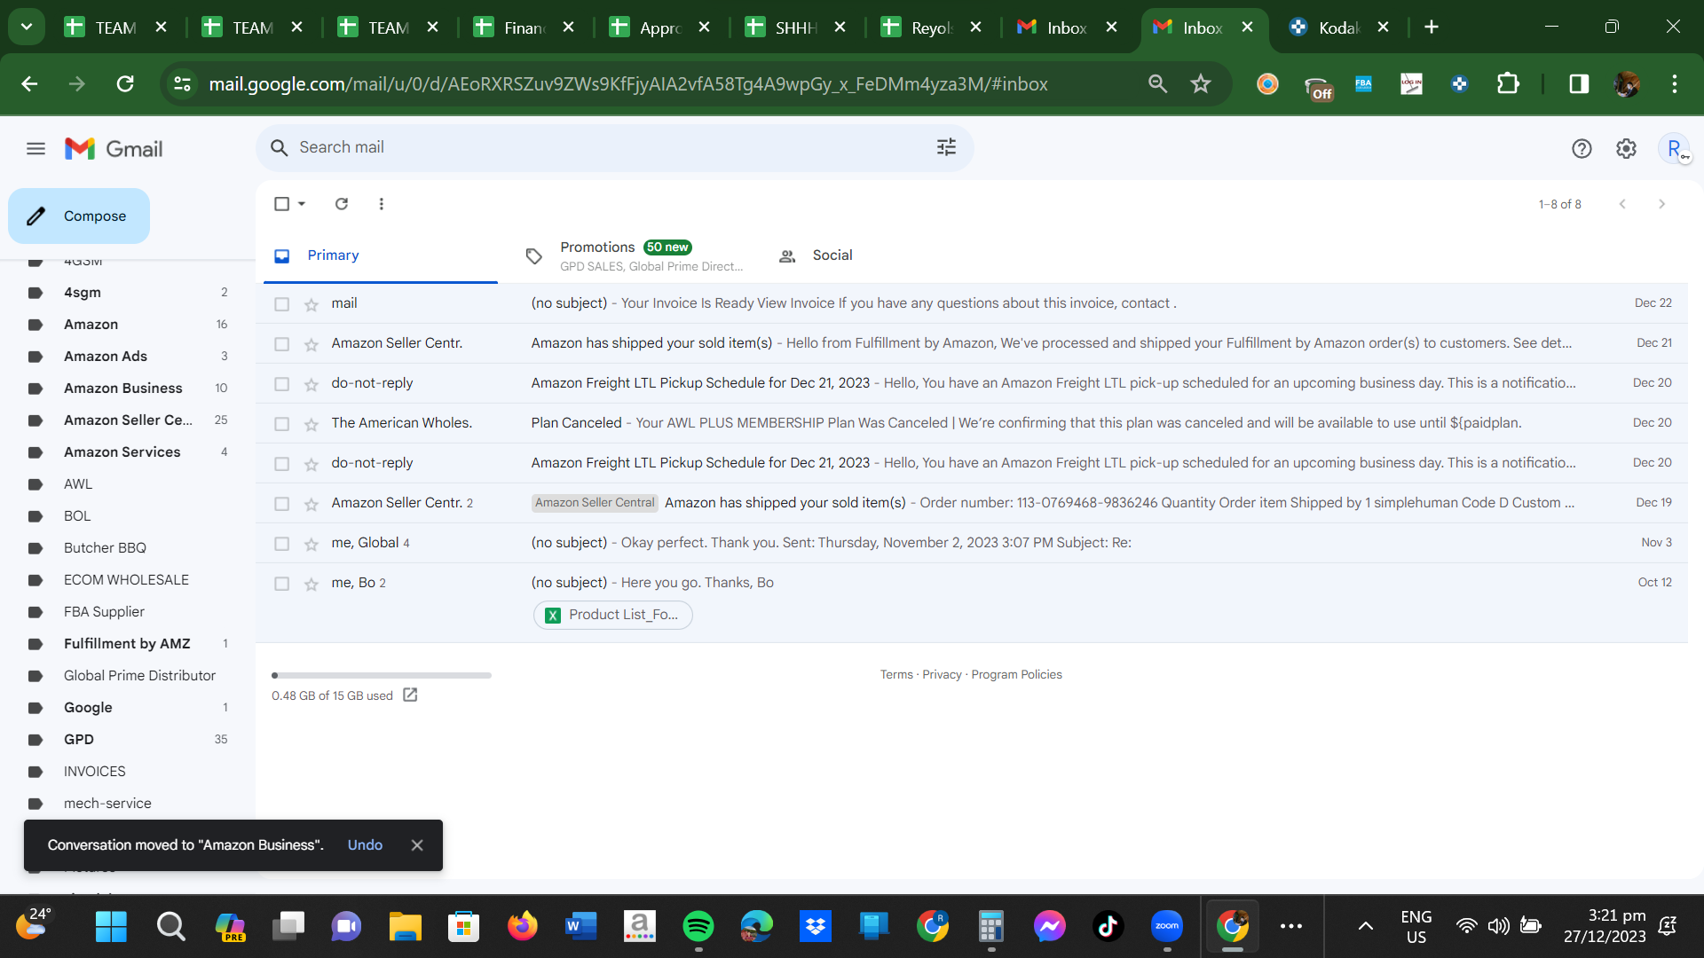Switch to the Primary tab
This screenshot has height=958, width=1704.
point(381,255)
